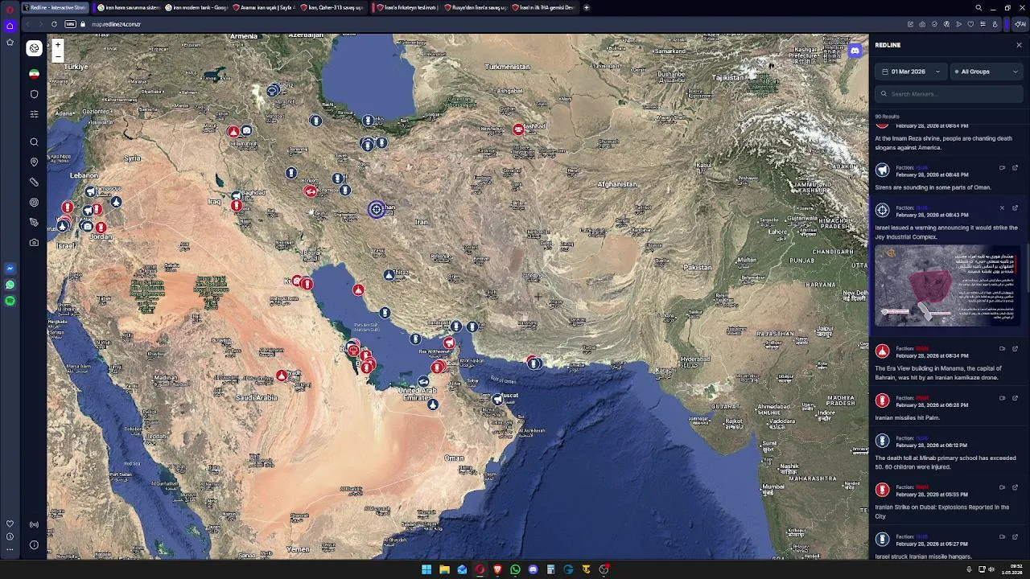1030x579 pixels.
Task: Click the Discord icon on the map
Action: [855, 51]
